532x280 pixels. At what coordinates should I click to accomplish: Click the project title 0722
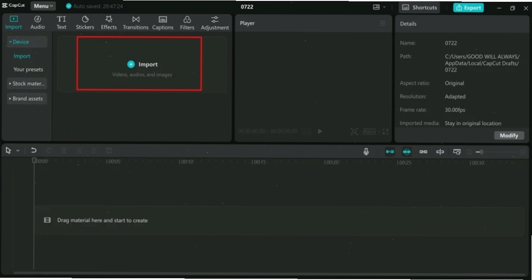[x=247, y=7]
